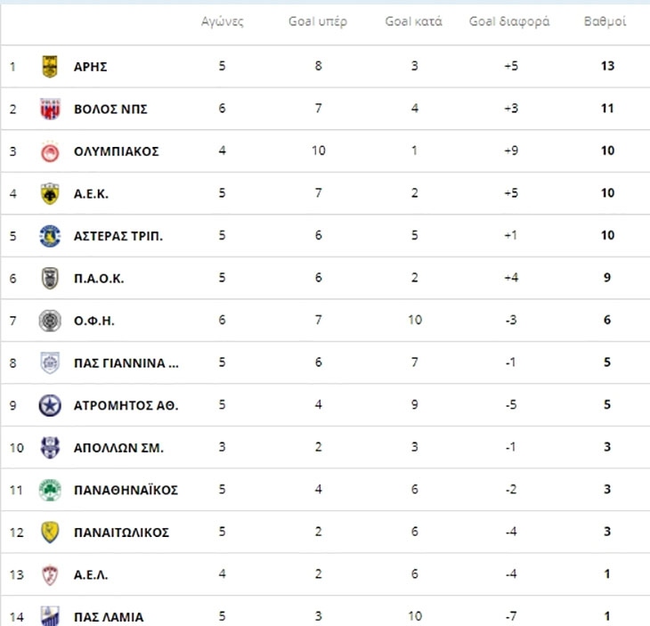Image resolution: width=650 pixels, height=626 pixels.
Task: Click the ΑΤΡΟΜΗΤΟΣ ΑΘ. star logo
Action: [50, 405]
